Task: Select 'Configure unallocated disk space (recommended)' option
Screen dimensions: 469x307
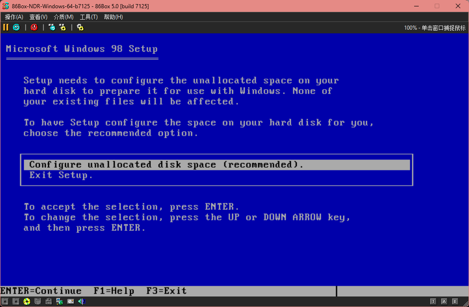Action: pos(217,165)
